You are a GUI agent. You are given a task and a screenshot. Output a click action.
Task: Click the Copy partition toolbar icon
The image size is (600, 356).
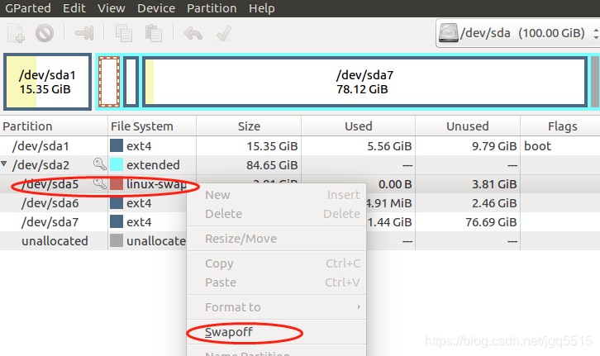pos(124,34)
